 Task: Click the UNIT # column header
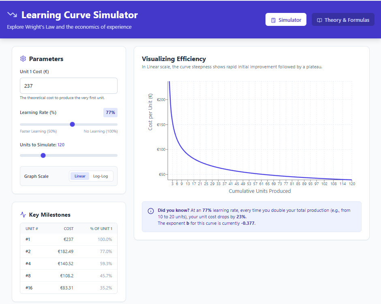tap(32, 228)
